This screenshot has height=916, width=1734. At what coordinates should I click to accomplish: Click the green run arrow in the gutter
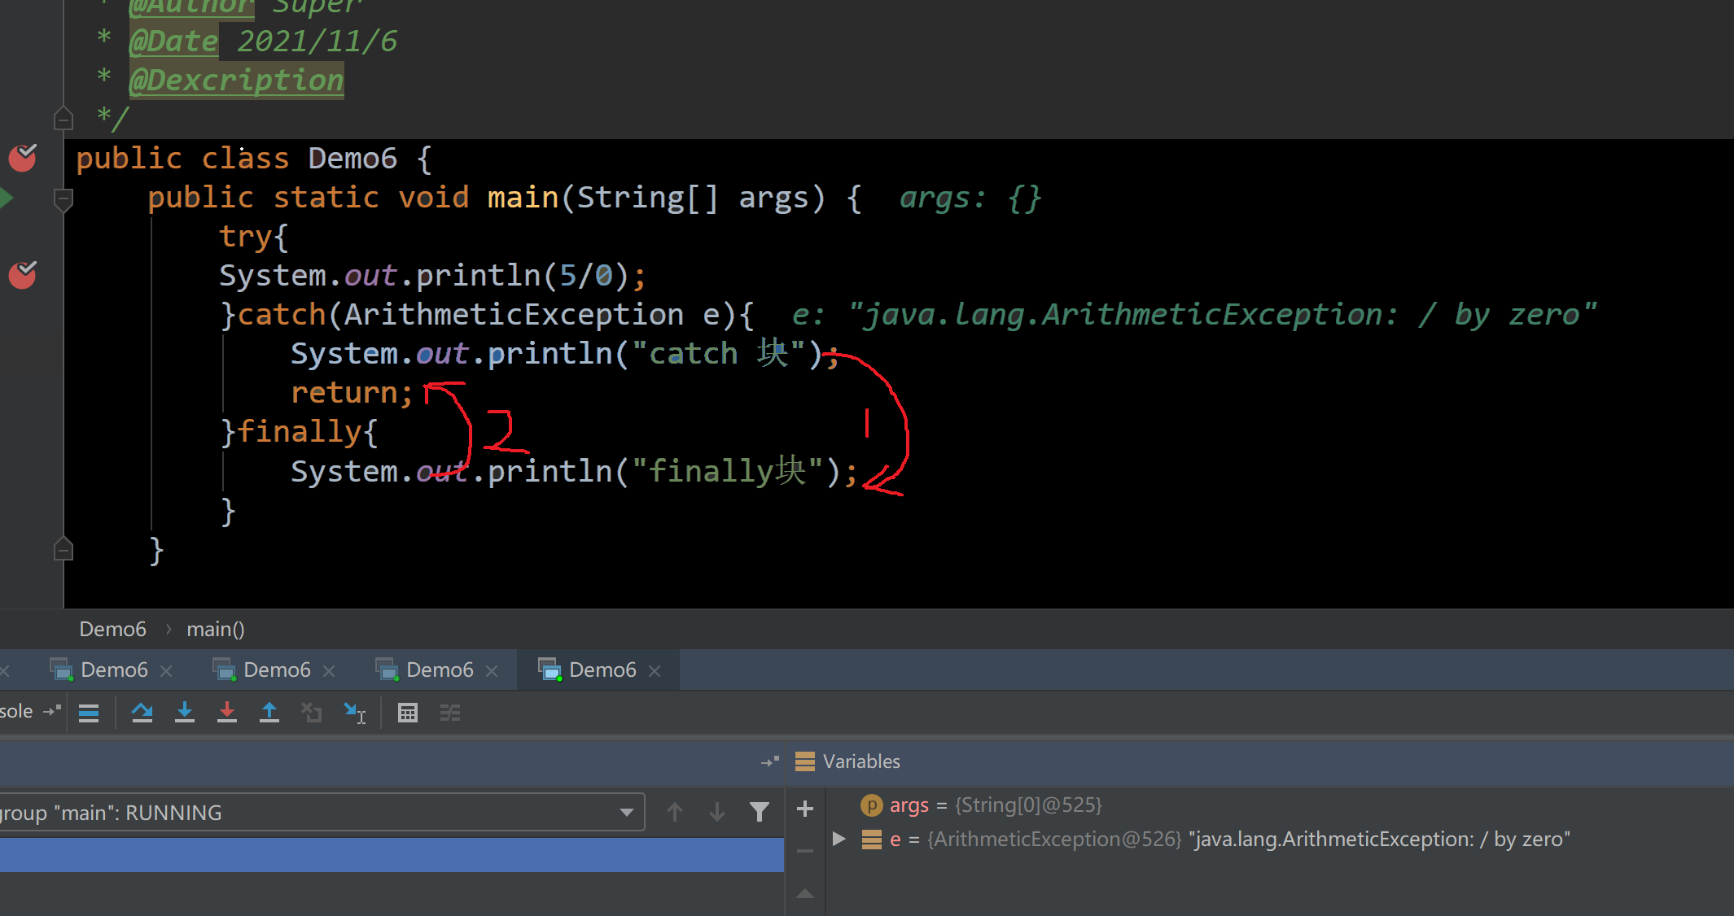(x=8, y=197)
